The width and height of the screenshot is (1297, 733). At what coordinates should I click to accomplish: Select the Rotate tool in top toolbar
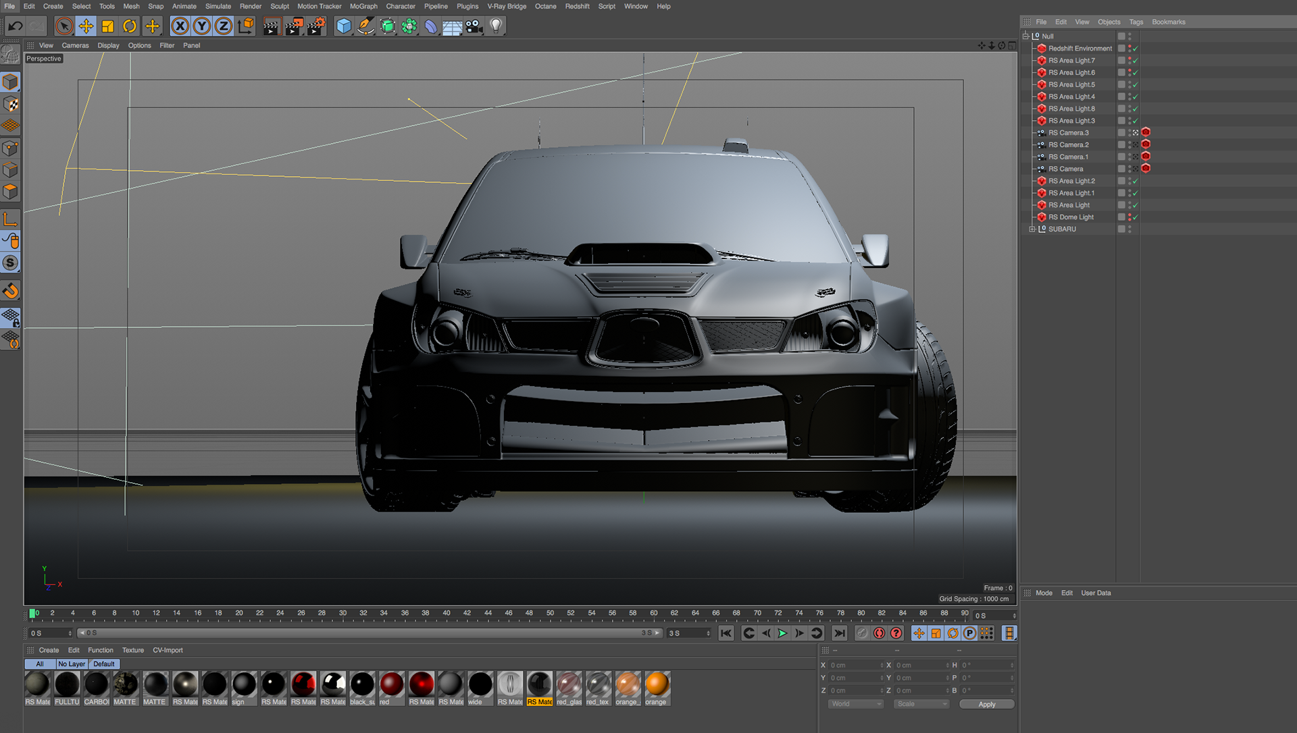click(x=130, y=26)
